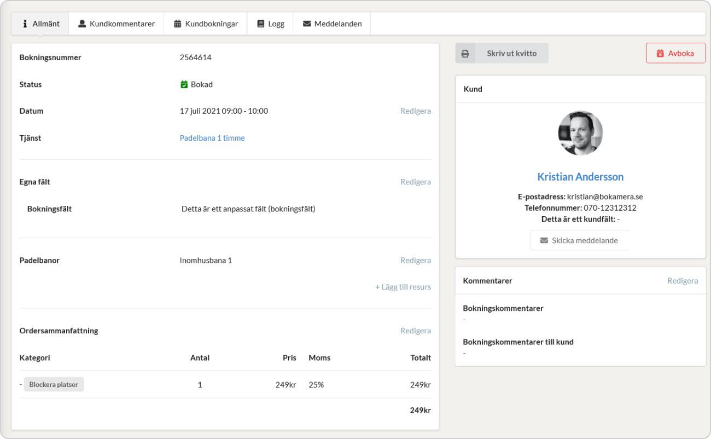Open the Padelbana 1 timme service link

click(x=212, y=138)
